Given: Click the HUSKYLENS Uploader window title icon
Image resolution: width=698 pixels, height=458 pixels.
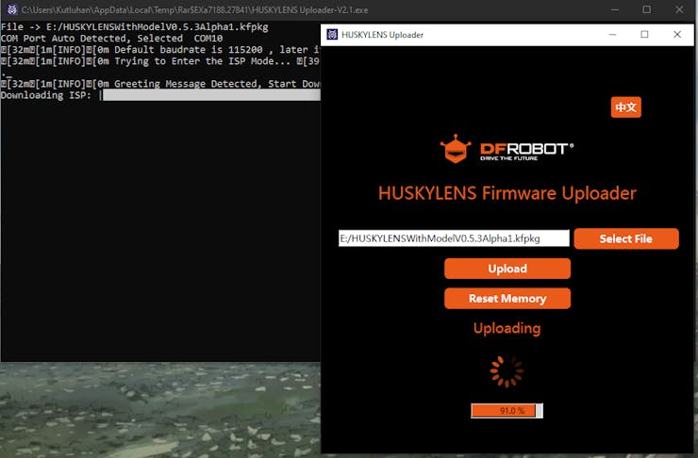Looking at the screenshot, I should click(x=332, y=34).
